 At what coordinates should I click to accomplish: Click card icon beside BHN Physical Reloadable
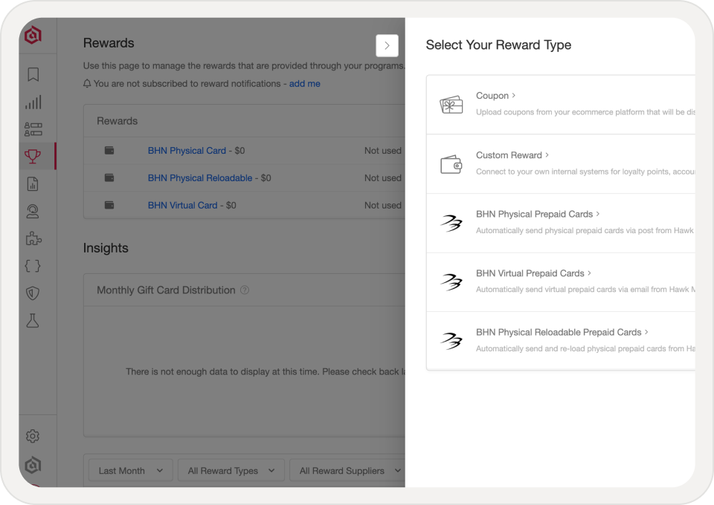click(109, 177)
